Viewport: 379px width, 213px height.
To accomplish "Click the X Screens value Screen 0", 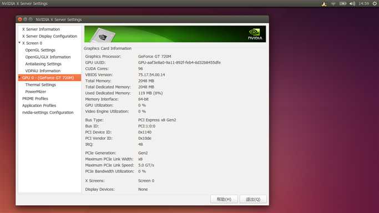I will [146, 181].
